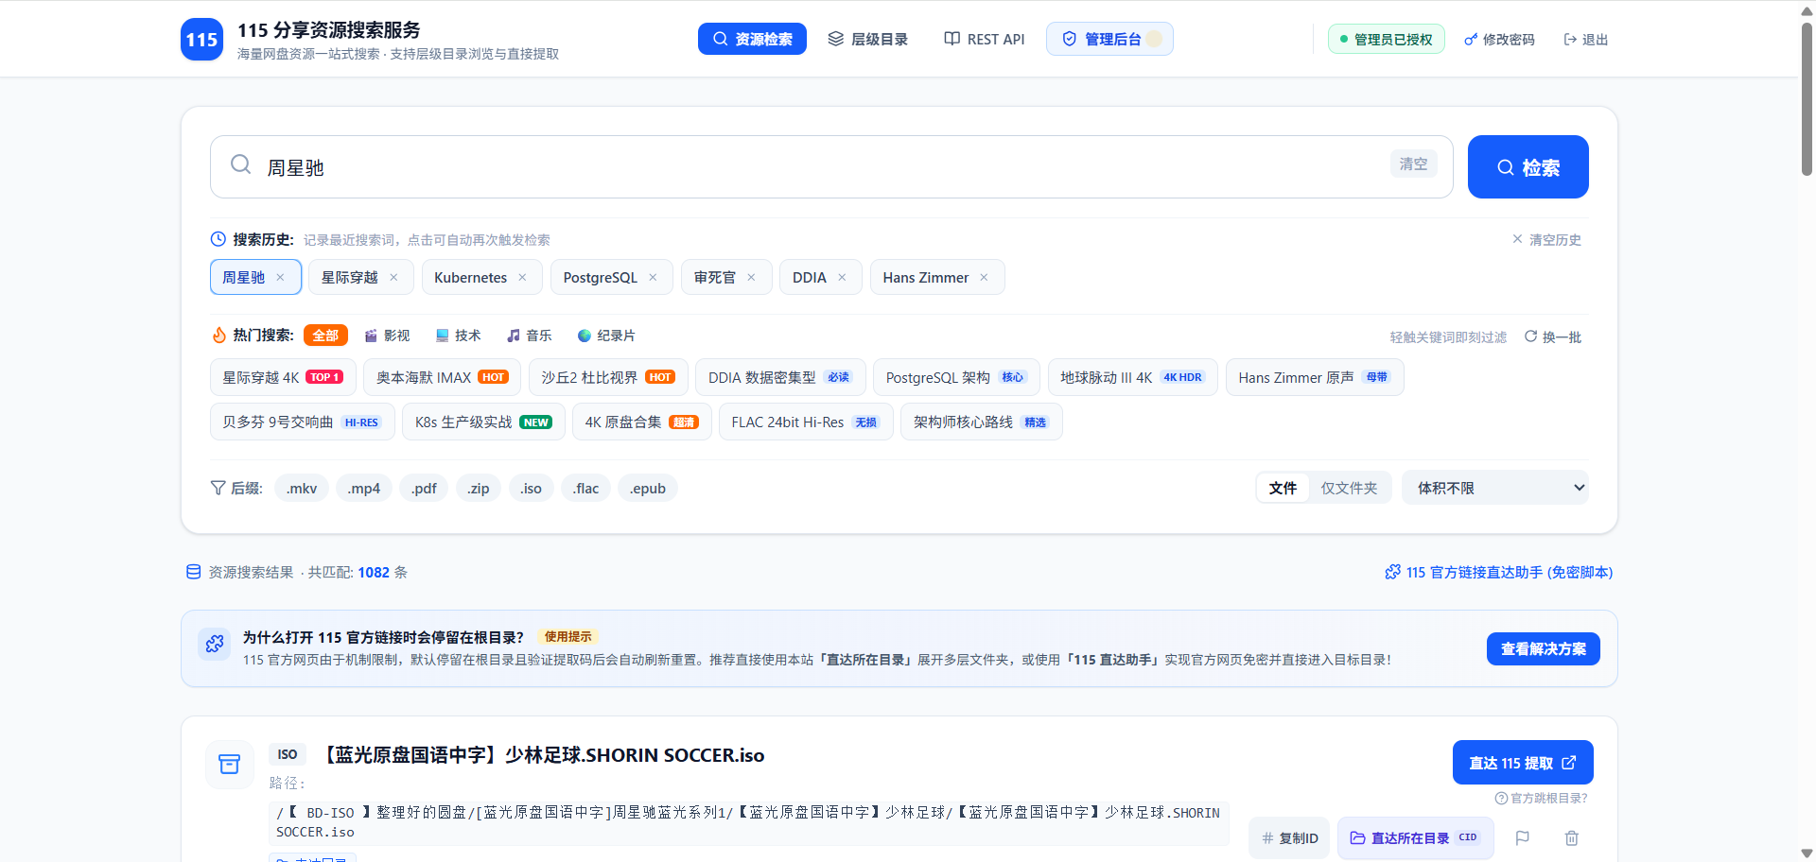The width and height of the screenshot is (1816, 862).
Task: Remove DDIA from search history
Action: point(842,277)
